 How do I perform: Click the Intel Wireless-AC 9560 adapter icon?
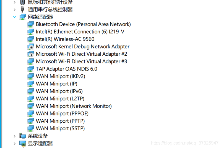[31, 39]
